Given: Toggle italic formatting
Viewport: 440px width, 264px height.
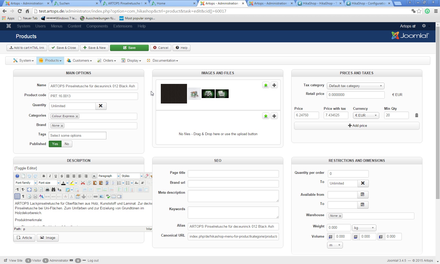Looking at the screenshot, I should pos(50,176).
